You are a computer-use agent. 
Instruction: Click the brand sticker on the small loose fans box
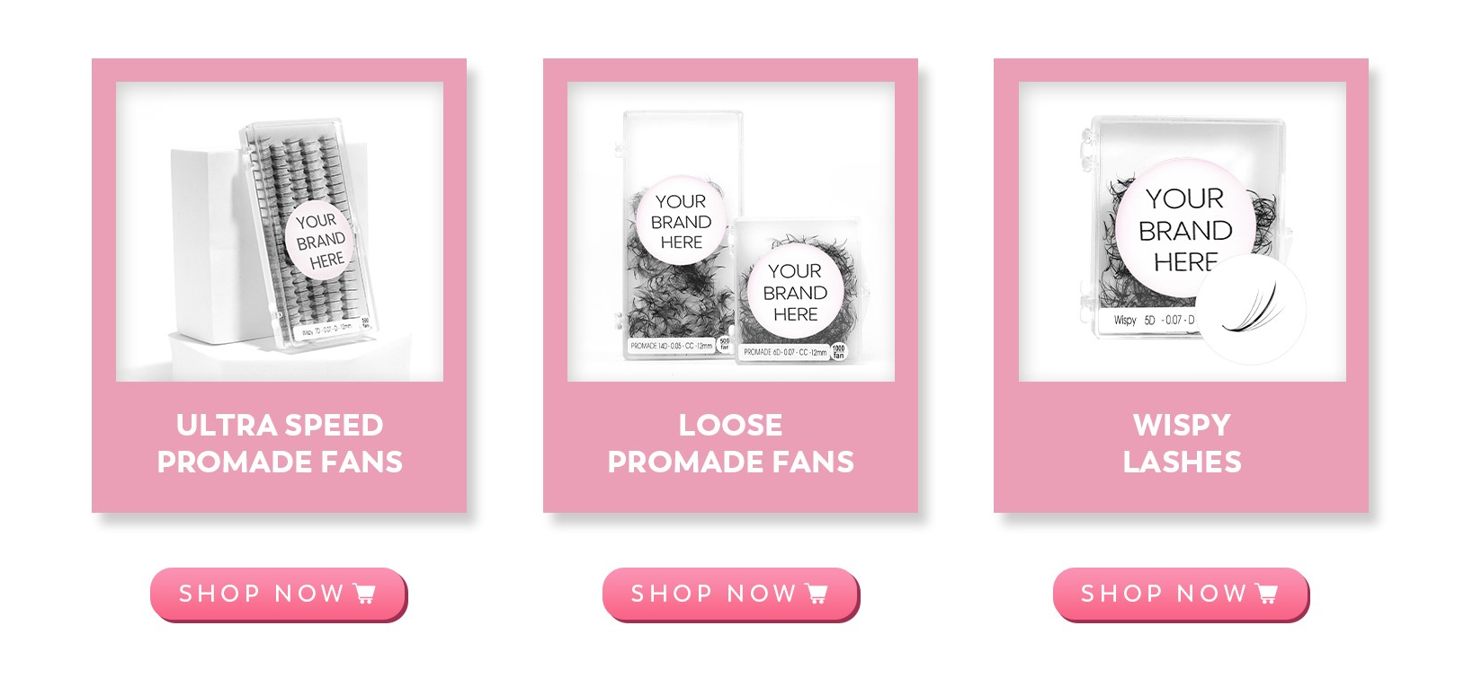795,292
